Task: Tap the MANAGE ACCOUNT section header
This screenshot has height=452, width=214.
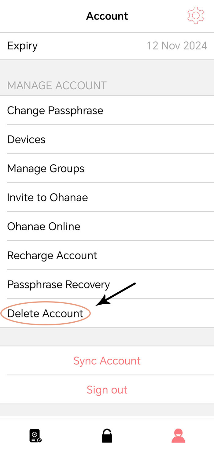Action: coord(57,85)
